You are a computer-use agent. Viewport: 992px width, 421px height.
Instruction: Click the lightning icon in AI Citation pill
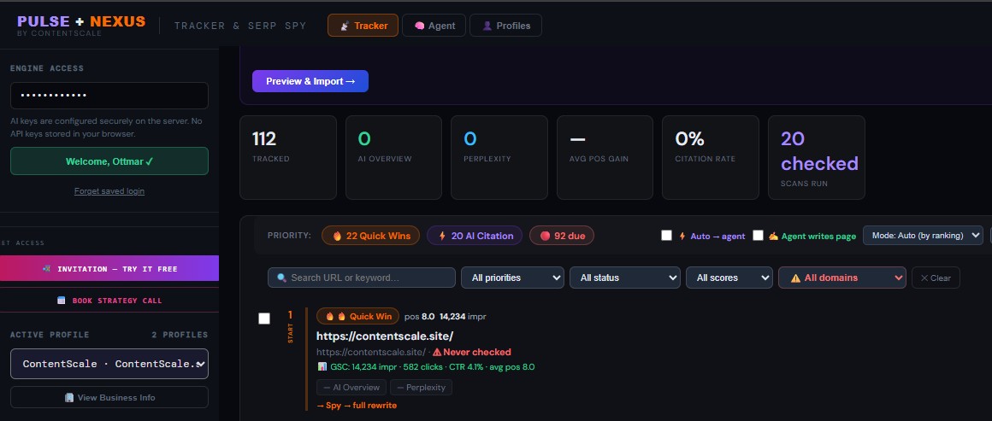coord(442,236)
